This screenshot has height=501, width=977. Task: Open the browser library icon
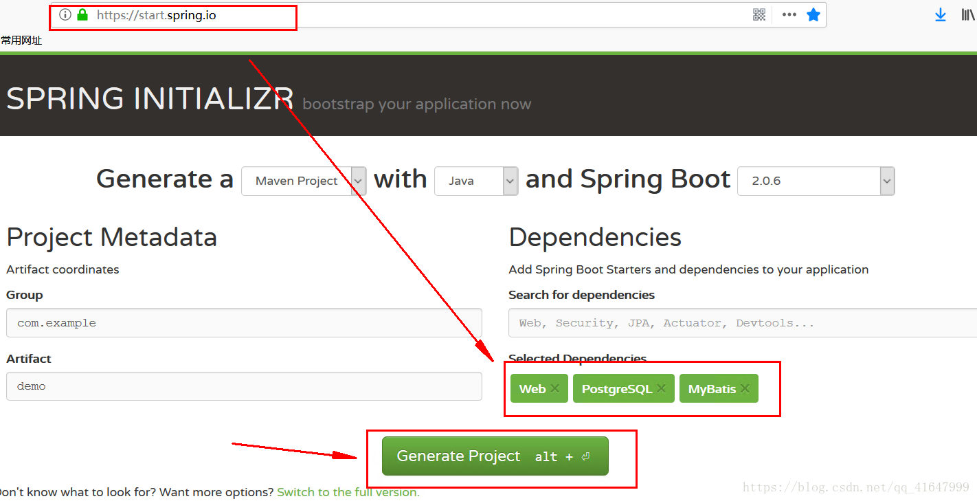(968, 14)
